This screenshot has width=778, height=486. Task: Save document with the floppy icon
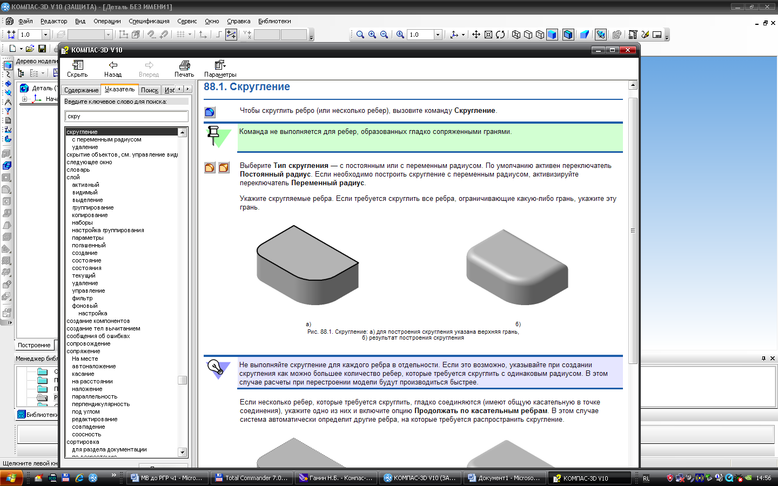point(42,49)
